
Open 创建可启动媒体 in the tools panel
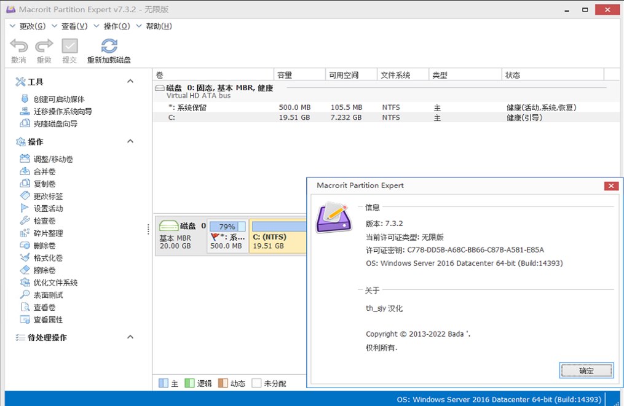click(59, 99)
